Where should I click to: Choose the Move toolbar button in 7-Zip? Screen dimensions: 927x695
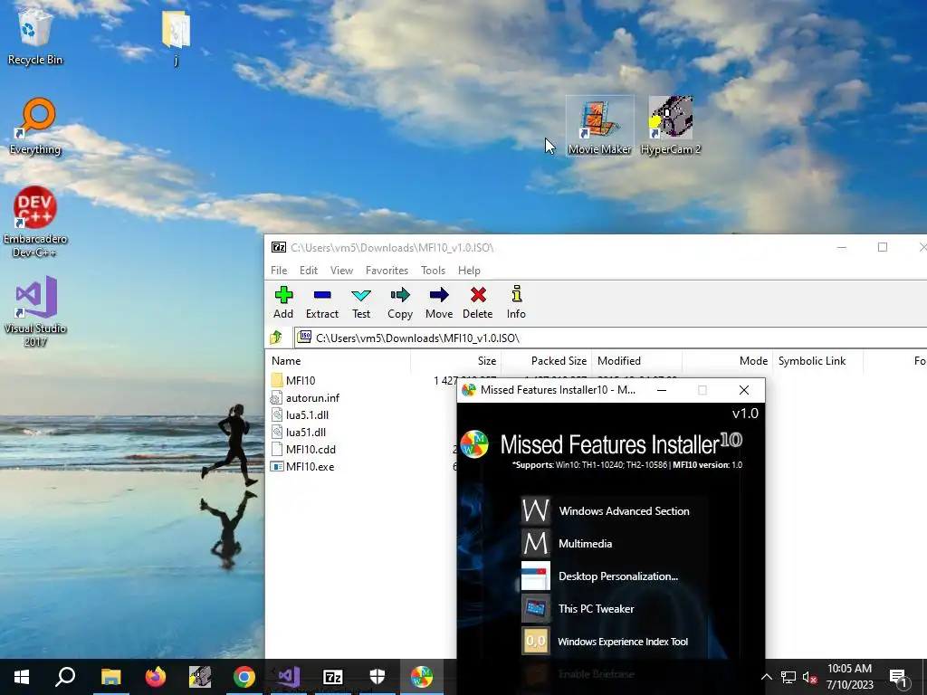(x=439, y=302)
